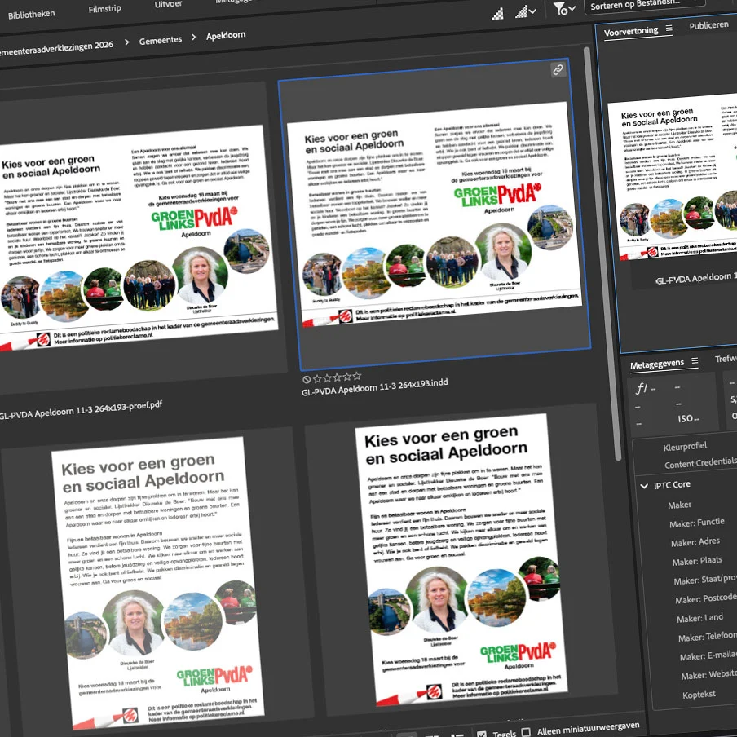Enable the Tegels checkbox

point(481,734)
